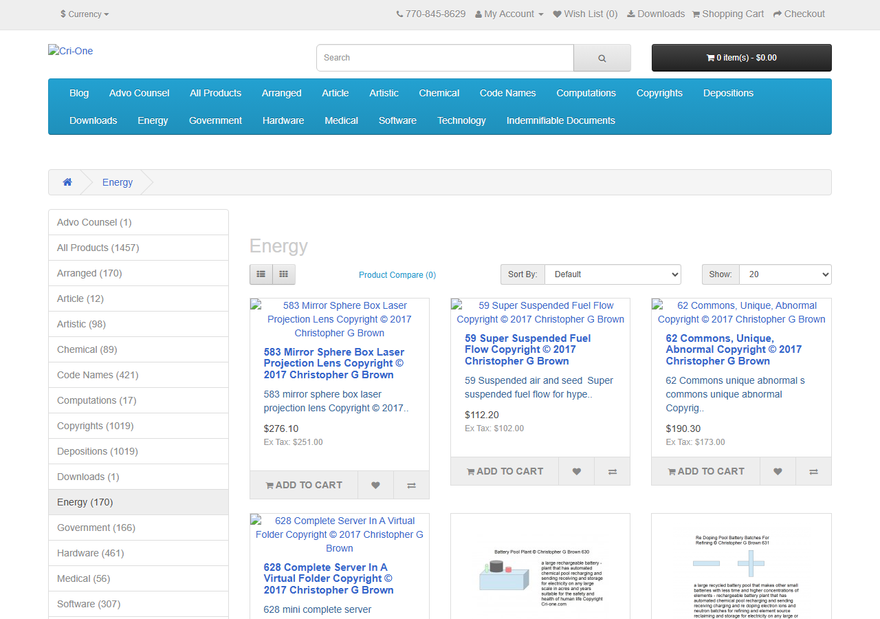Compare the 62 Commons Unique Abnormal product
The image size is (880, 619).
(x=813, y=471)
